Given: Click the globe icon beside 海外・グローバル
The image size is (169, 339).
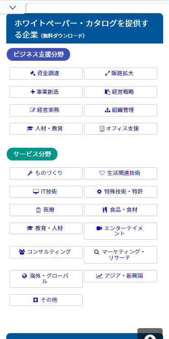Looking at the screenshot, I should (x=24, y=276).
